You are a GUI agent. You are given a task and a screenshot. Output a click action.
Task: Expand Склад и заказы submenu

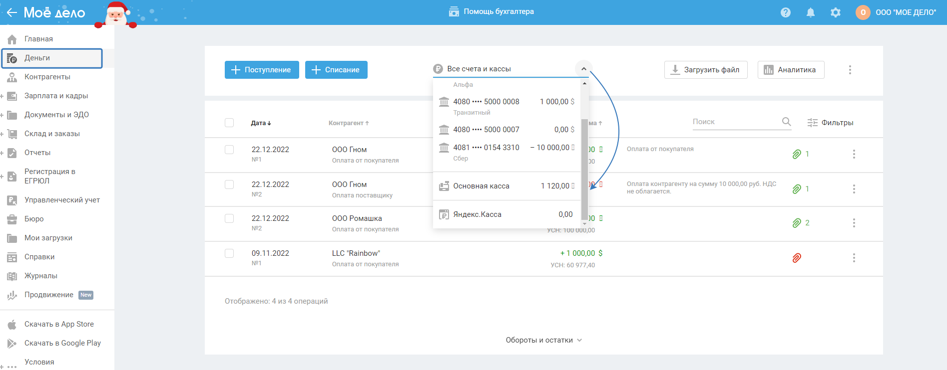(2, 134)
